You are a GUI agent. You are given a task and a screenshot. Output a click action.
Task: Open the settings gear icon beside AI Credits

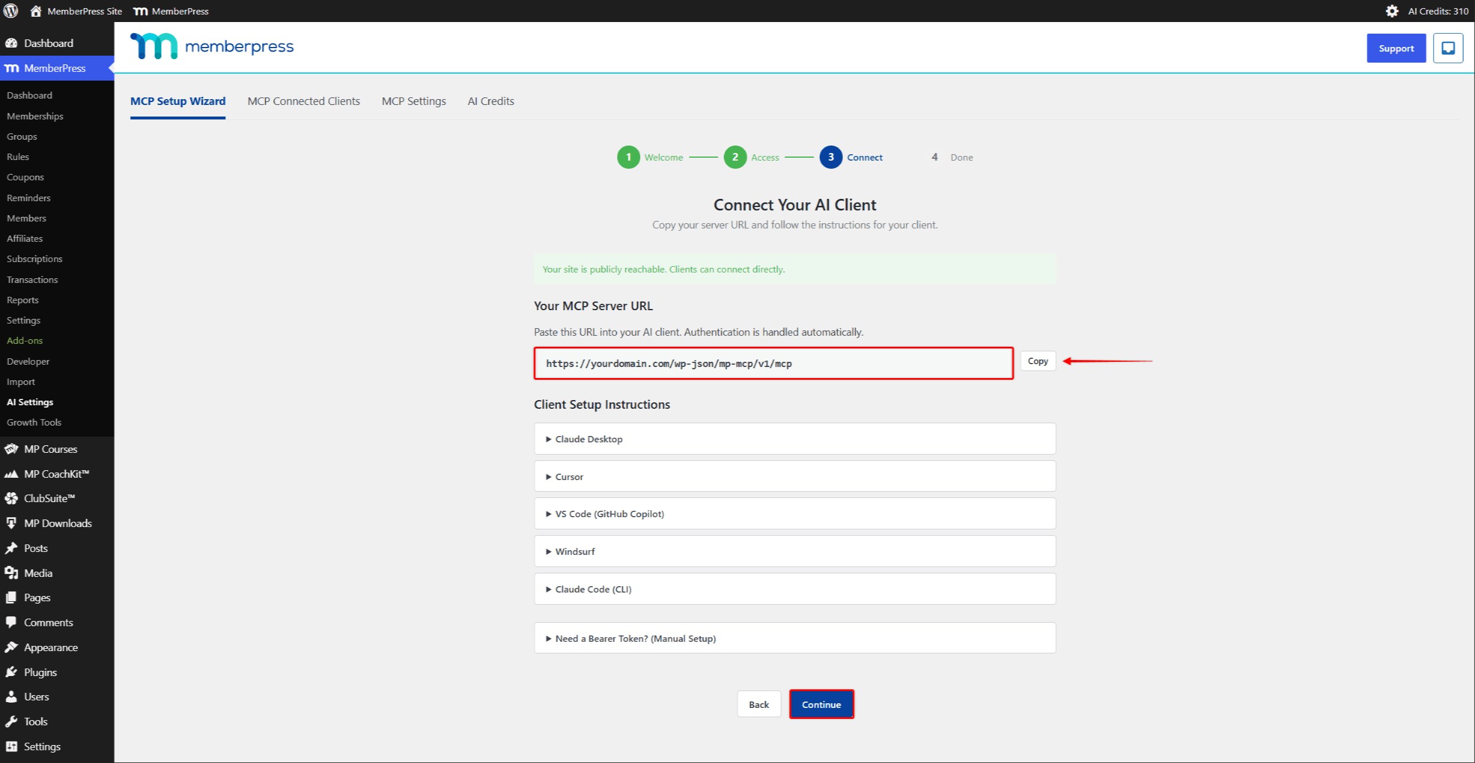1392,11
